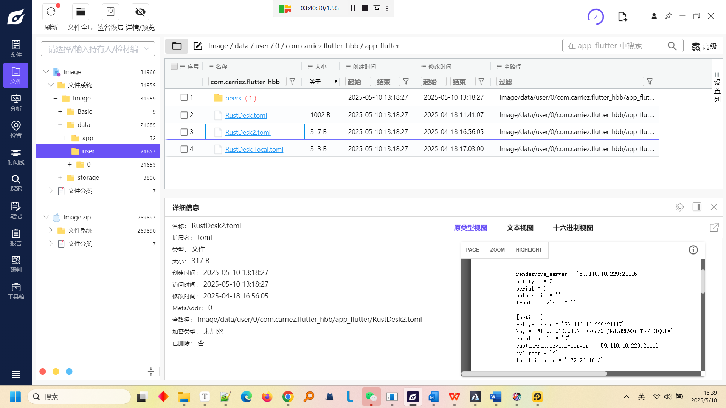Apply the 创建时间 column filter funnel
The height and width of the screenshot is (408, 726).
pyautogui.click(x=406, y=82)
